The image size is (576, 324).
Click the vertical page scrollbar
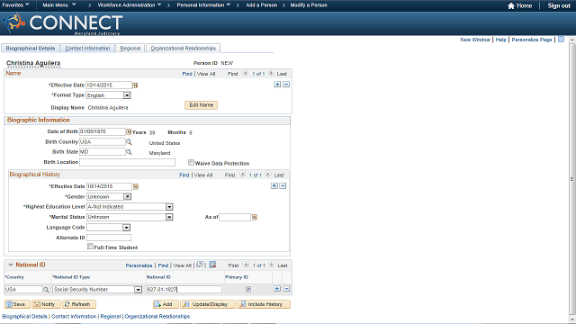click(x=572, y=179)
